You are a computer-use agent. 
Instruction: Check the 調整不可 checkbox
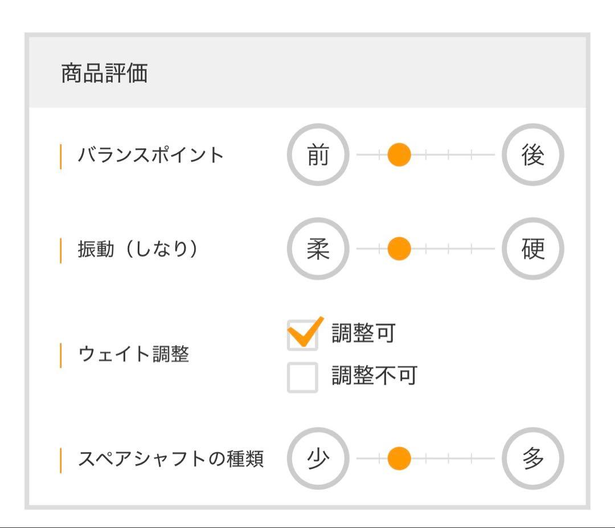(304, 377)
